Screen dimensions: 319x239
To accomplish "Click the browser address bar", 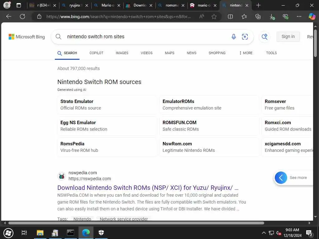I will pos(118,16).
